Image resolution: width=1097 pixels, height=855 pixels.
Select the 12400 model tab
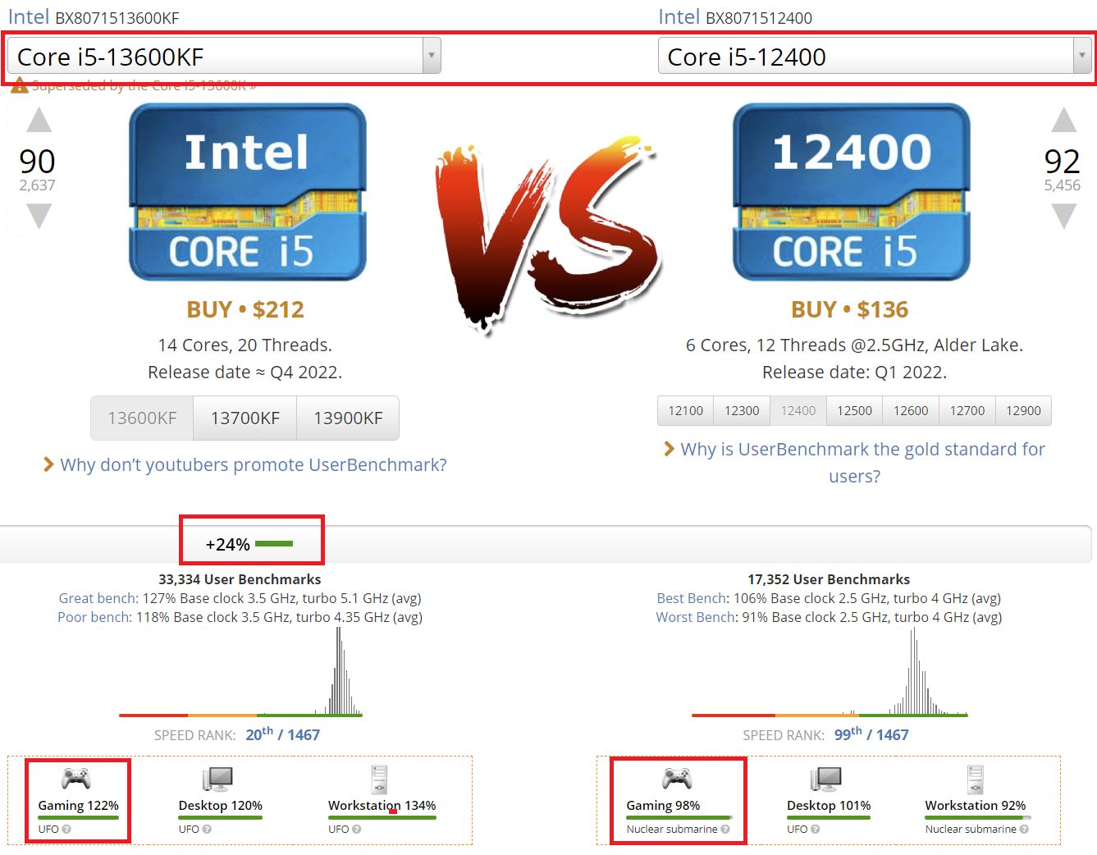click(798, 411)
